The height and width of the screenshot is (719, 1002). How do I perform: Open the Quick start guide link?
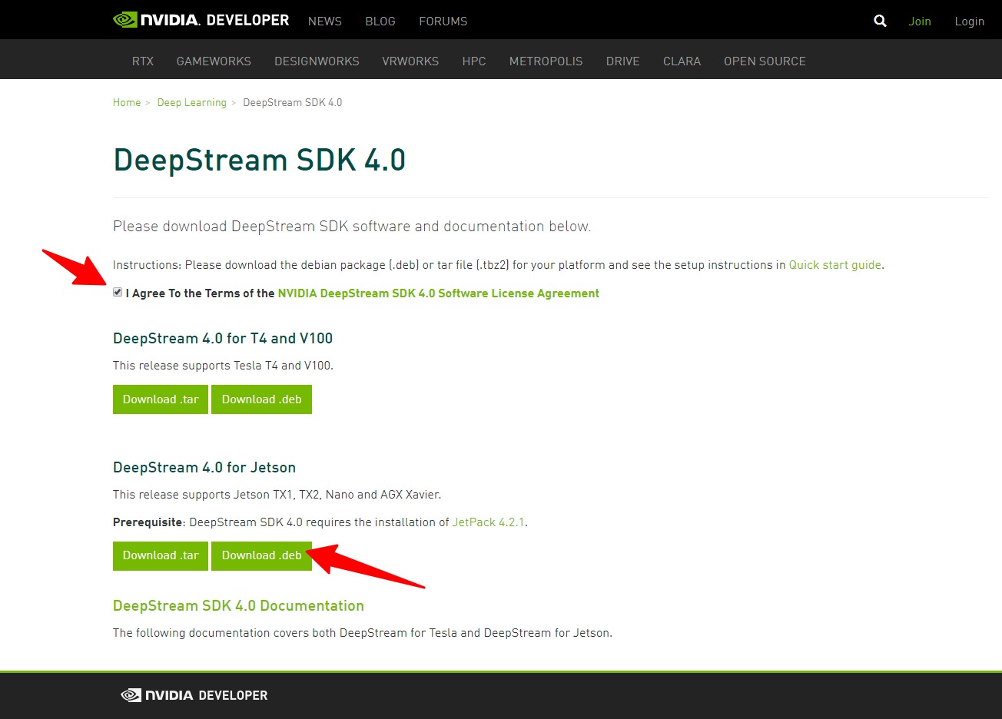835,265
